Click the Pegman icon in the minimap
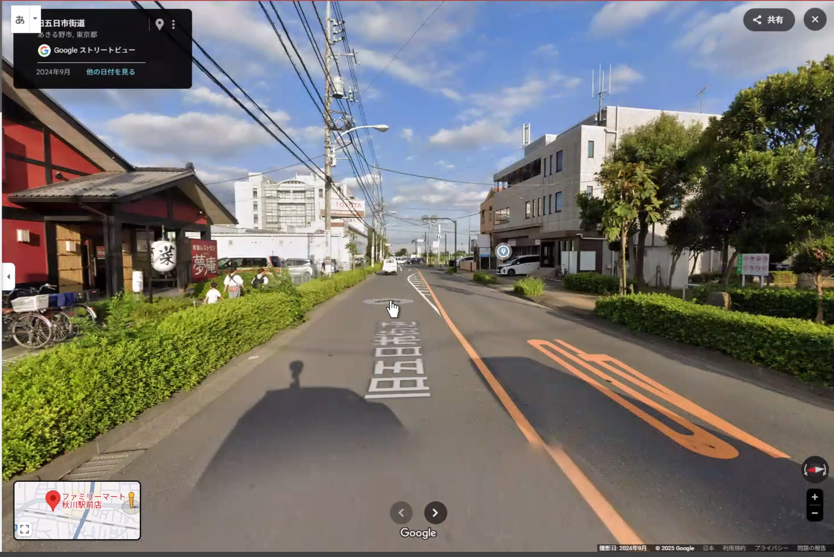This screenshot has width=834, height=557. [131, 500]
